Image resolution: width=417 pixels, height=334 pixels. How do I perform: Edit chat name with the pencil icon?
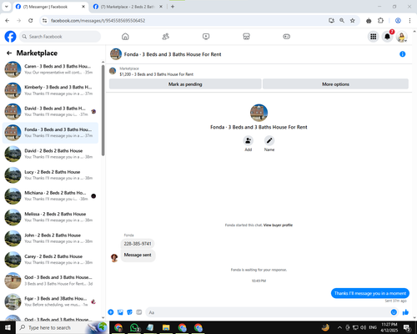click(x=269, y=140)
